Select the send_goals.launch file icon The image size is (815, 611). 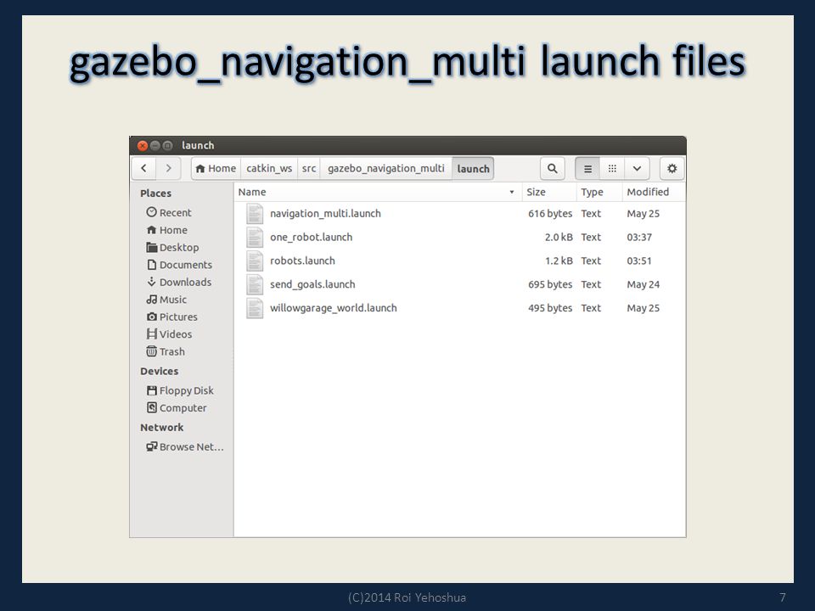pos(255,285)
